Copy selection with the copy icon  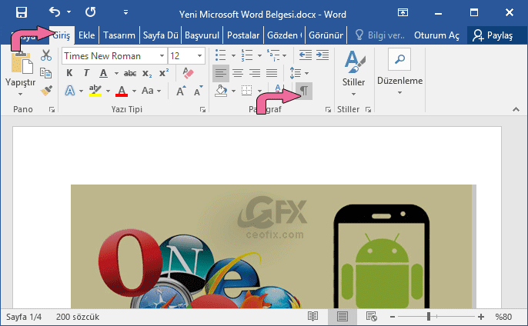click(x=46, y=73)
